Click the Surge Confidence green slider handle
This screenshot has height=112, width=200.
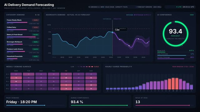127,105
